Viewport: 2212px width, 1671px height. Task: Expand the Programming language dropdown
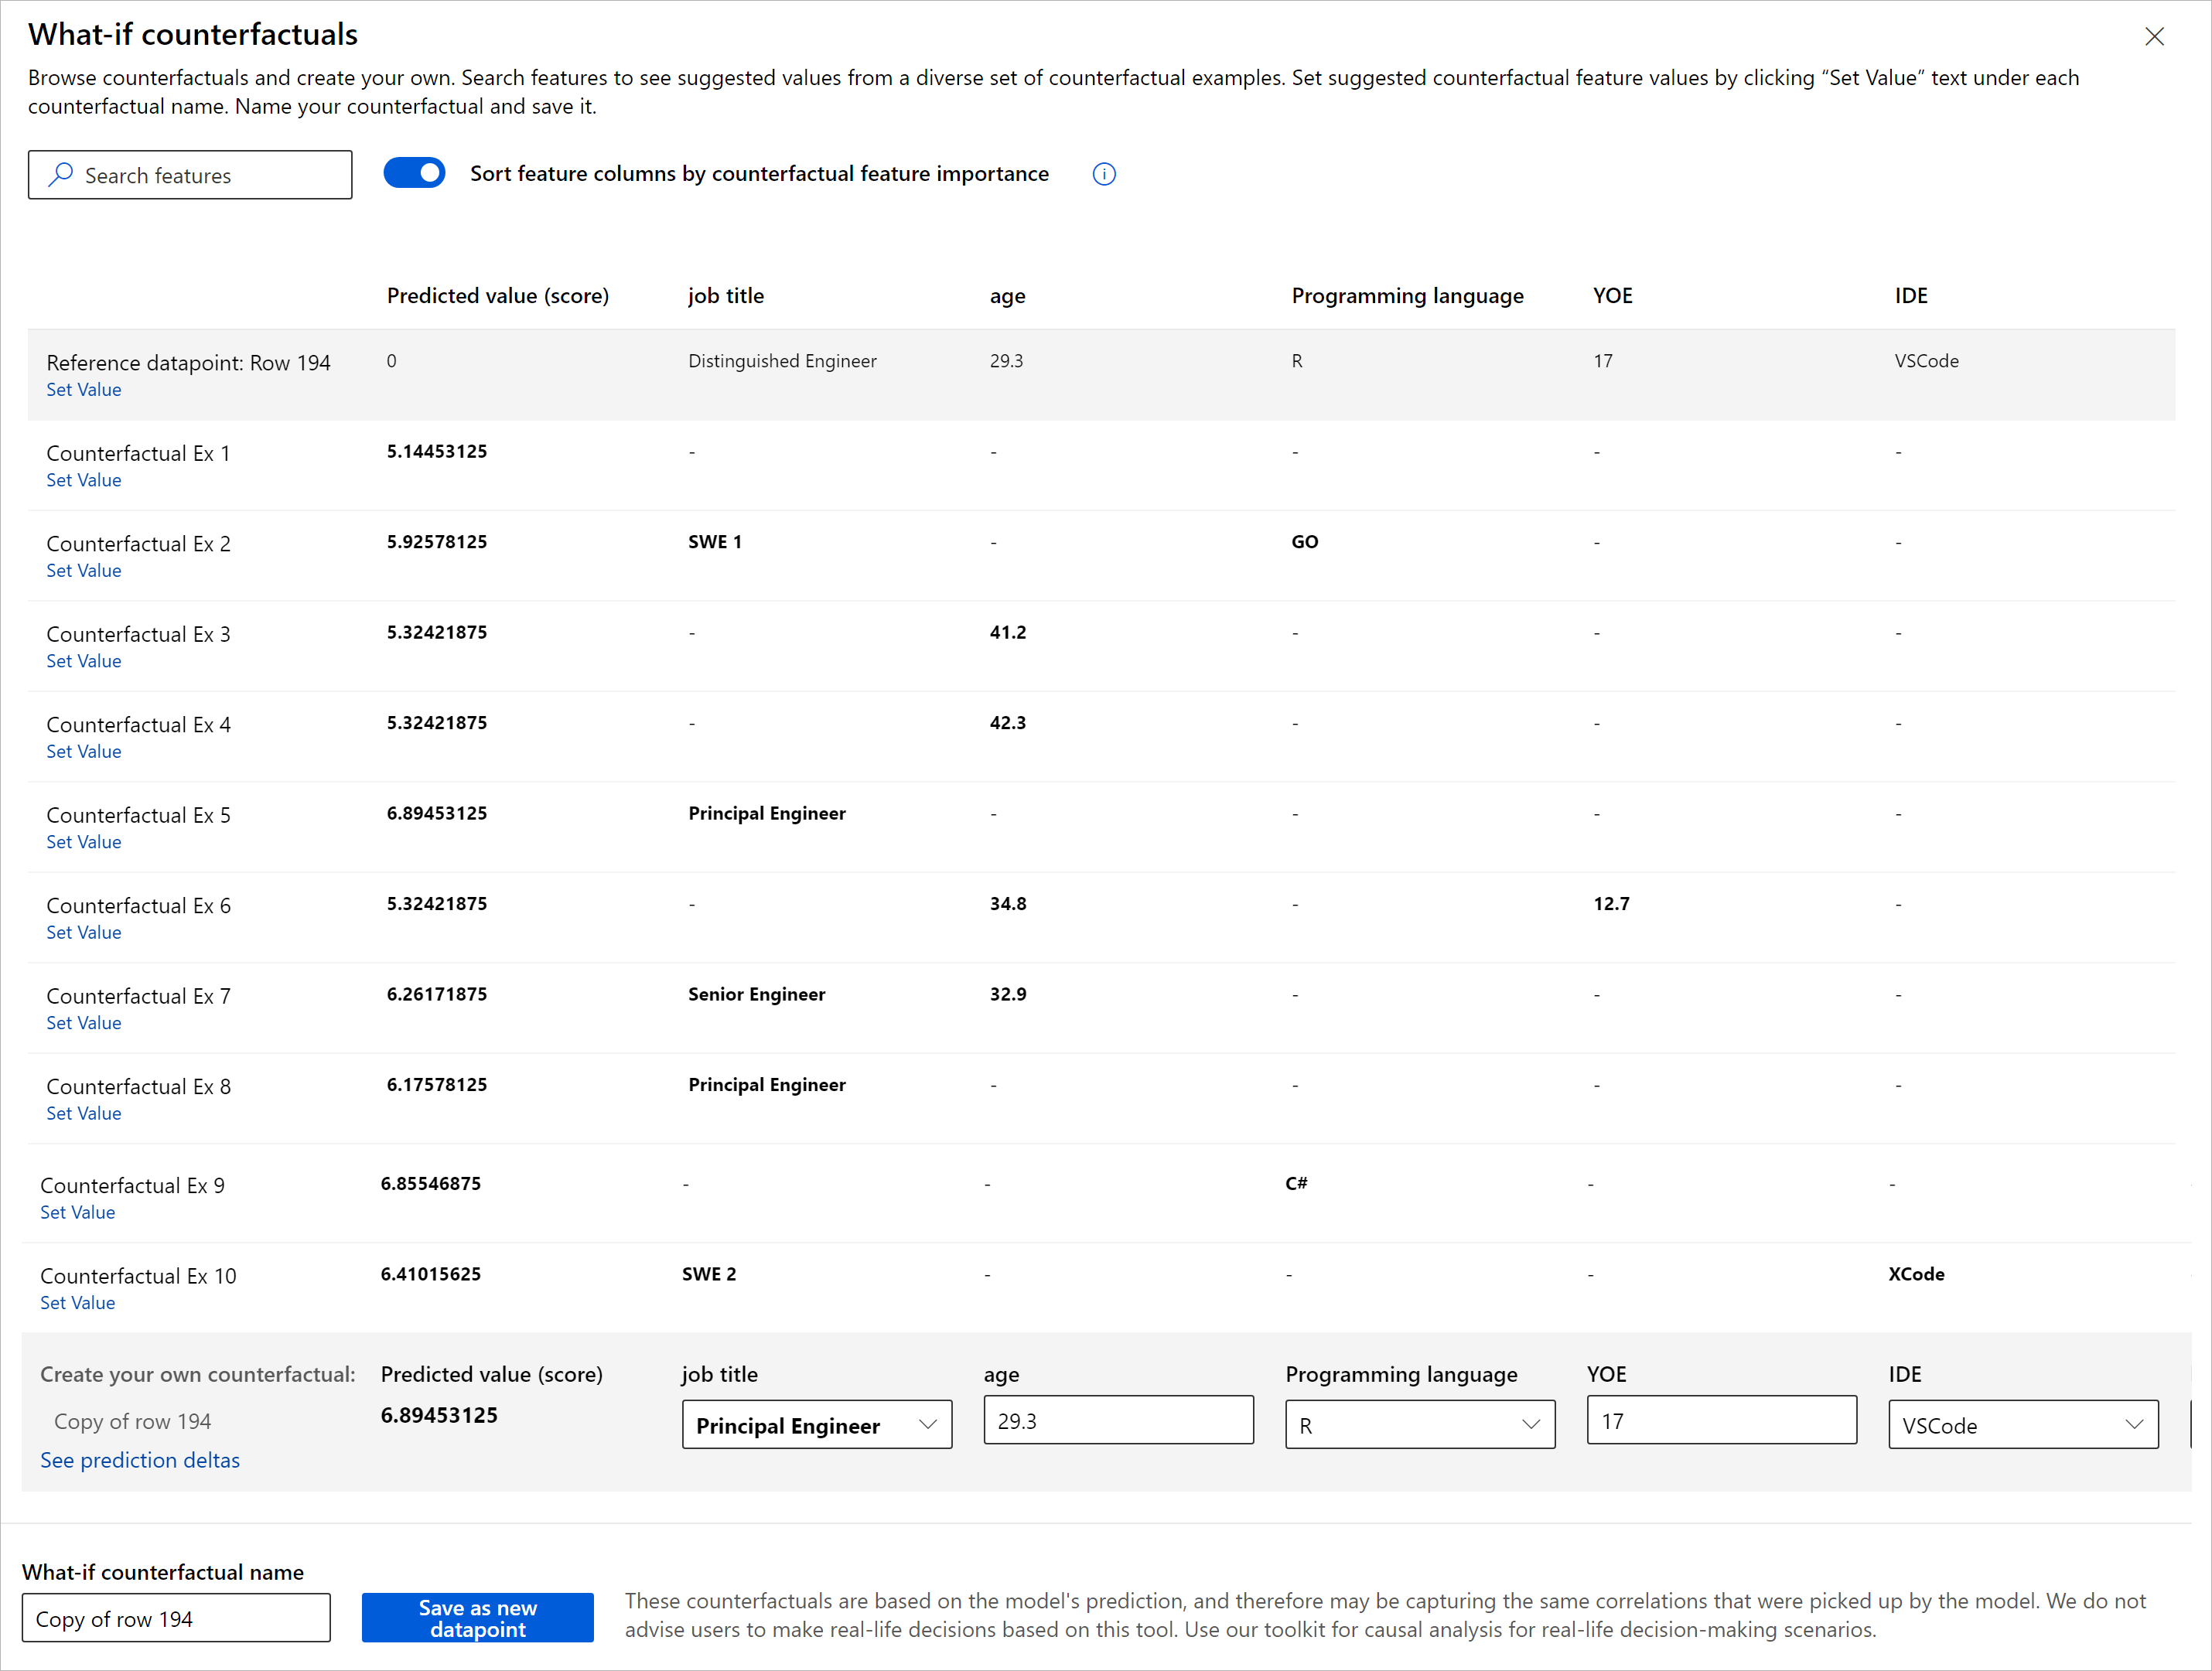pos(1419,1425)
